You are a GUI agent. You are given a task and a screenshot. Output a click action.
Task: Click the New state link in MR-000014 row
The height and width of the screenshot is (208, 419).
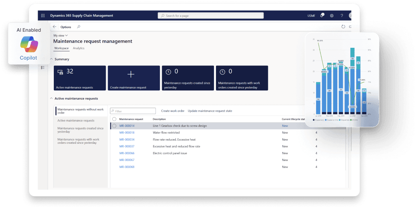(285, 126)
